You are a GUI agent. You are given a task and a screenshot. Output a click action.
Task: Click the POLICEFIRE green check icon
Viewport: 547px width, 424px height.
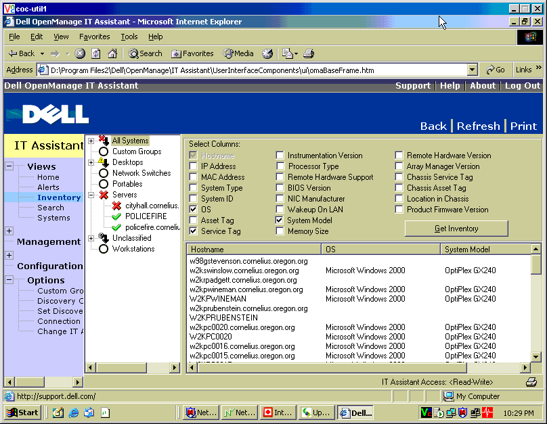116,216
